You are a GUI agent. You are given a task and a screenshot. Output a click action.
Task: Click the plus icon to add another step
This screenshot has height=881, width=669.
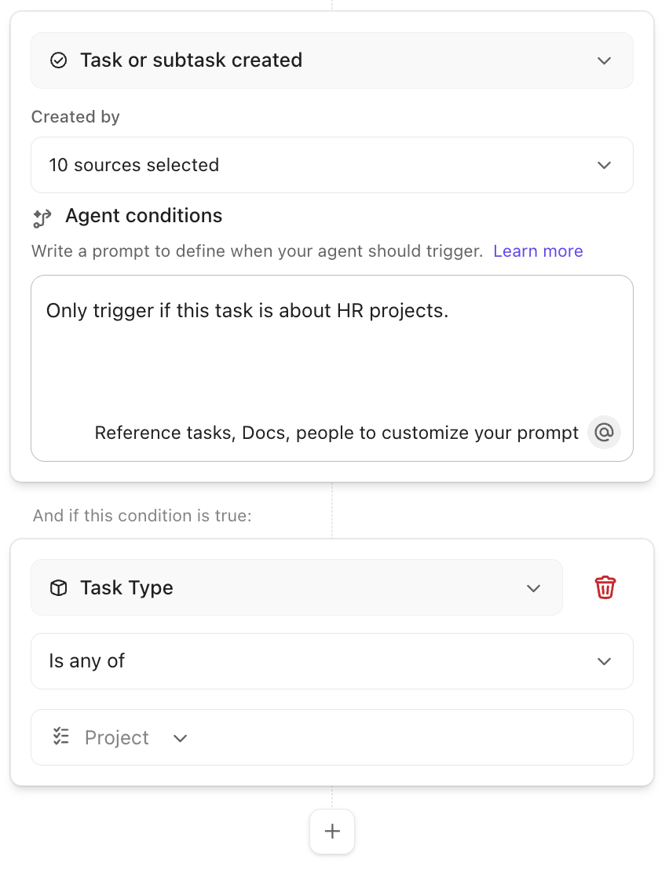[331, 831]
